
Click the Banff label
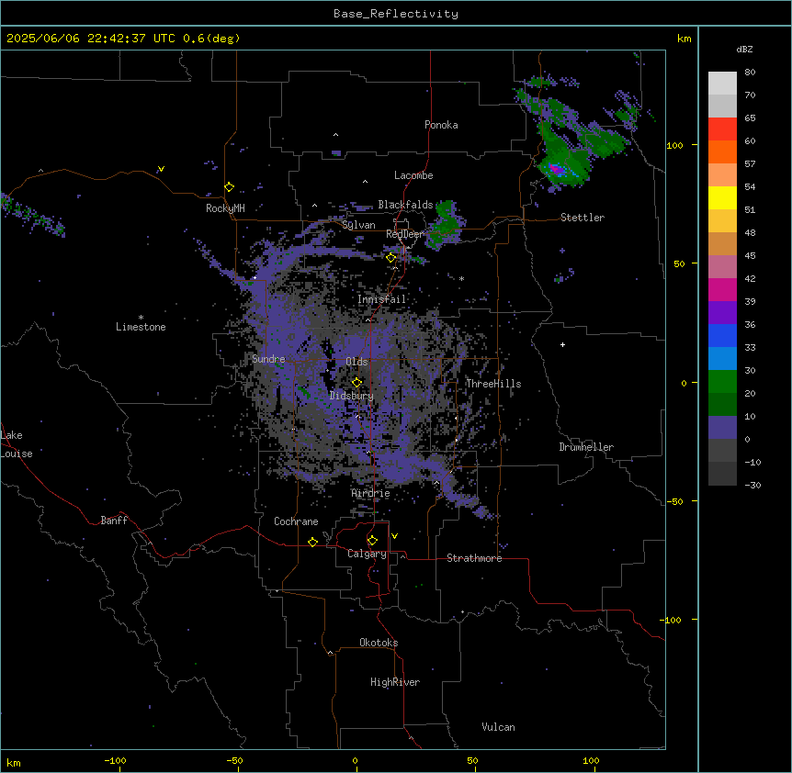pyautogui.click(x=114, y=521)
